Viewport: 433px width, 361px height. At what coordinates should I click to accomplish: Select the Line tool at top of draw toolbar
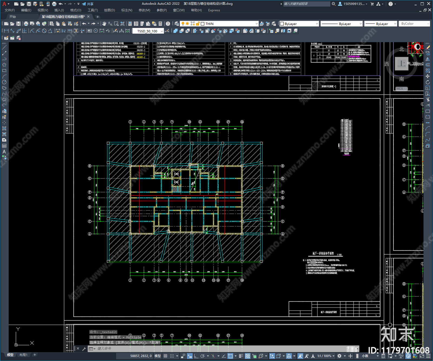4,47
